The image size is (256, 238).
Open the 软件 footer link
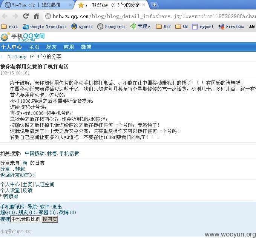pos(44,207)
